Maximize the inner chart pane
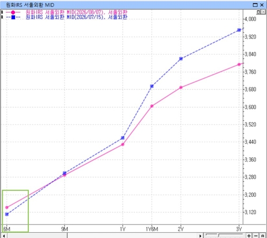 click(x=258, y=12)
